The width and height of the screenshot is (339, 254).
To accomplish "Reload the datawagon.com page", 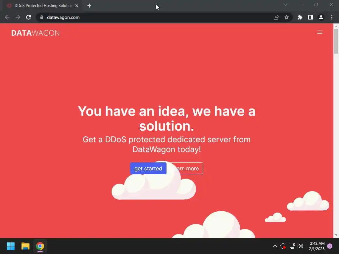I will tap(28, 17).
